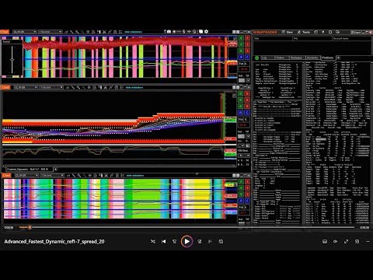
Task: Open the Tools menu in NinjaTrader Control Center
Action: pyautogui.click(x=304, y=32)
